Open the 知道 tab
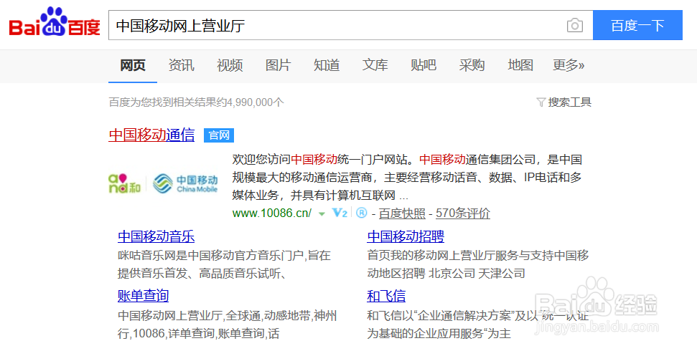Viewport: 697px width, 351px height. click(x=327, y=65)
